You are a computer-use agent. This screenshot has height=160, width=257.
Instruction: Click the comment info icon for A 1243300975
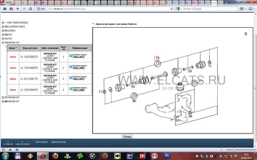[x=71, y=88]
